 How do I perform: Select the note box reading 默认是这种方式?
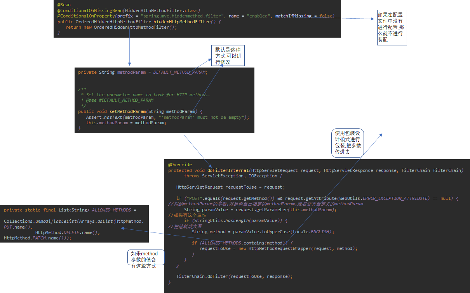pyautogui.click(x=228, y=55)
